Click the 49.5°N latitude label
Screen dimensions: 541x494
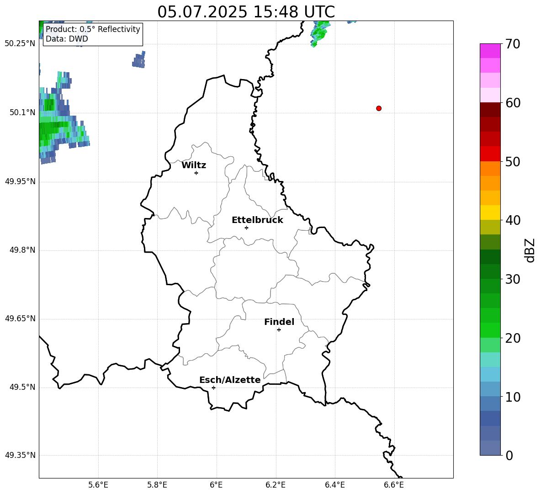(x=22, y=387)
